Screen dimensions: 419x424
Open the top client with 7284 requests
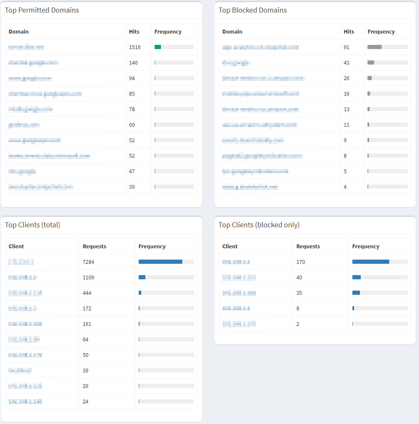pyautogui.click(x=21, y=262)
